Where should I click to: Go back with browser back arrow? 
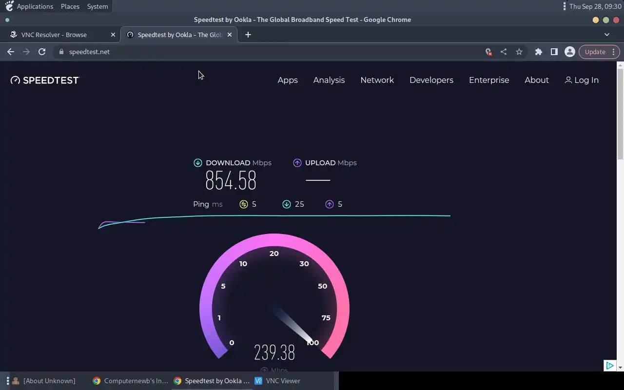coord(11,52)
